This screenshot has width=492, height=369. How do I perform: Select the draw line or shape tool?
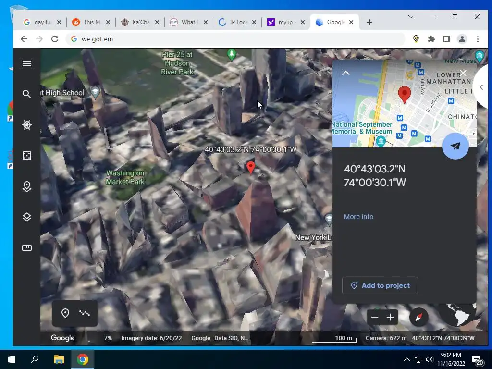pyautogui.click(x=85, y=313)
